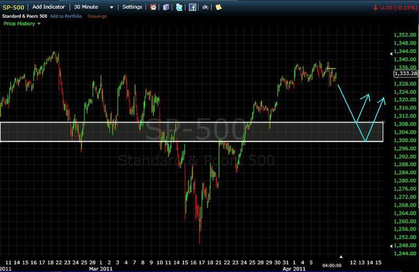Share chart via Twitter bird icon

(179, 7)
